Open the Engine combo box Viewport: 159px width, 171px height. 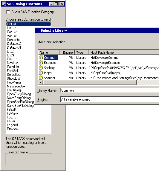(x=110, y=99)
